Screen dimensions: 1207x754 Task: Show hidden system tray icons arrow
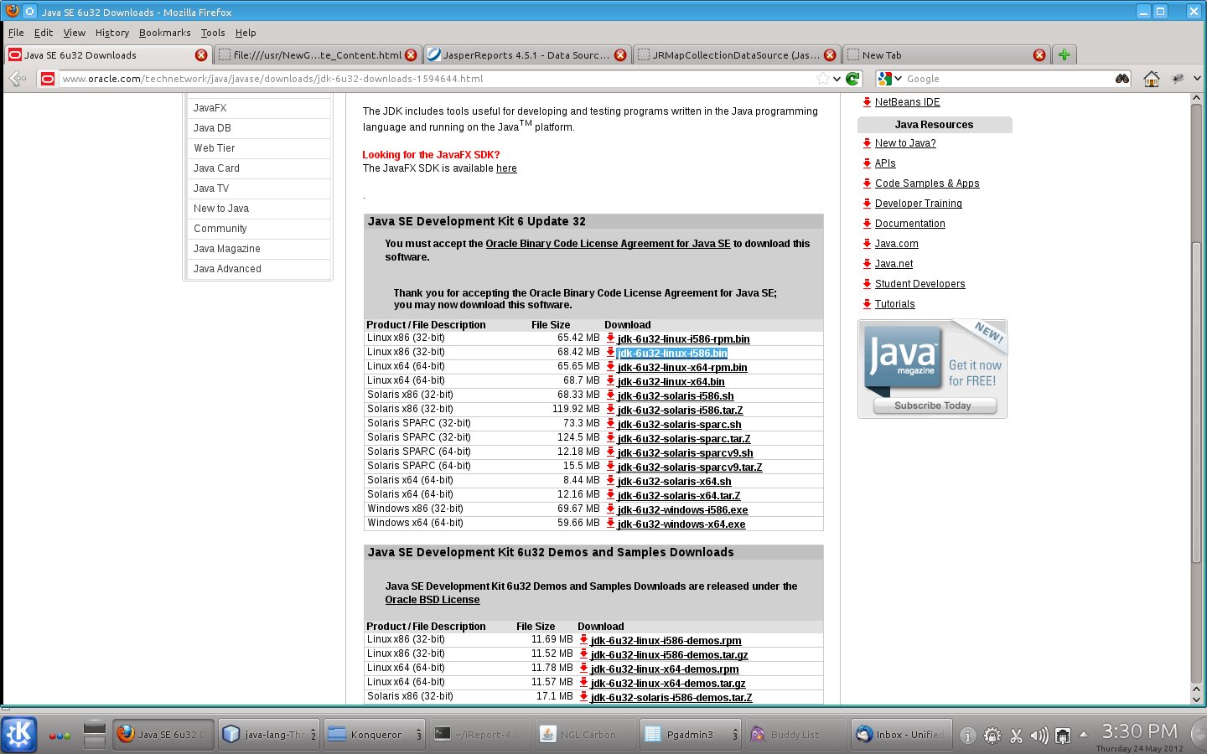click(x=1084, y=735)
